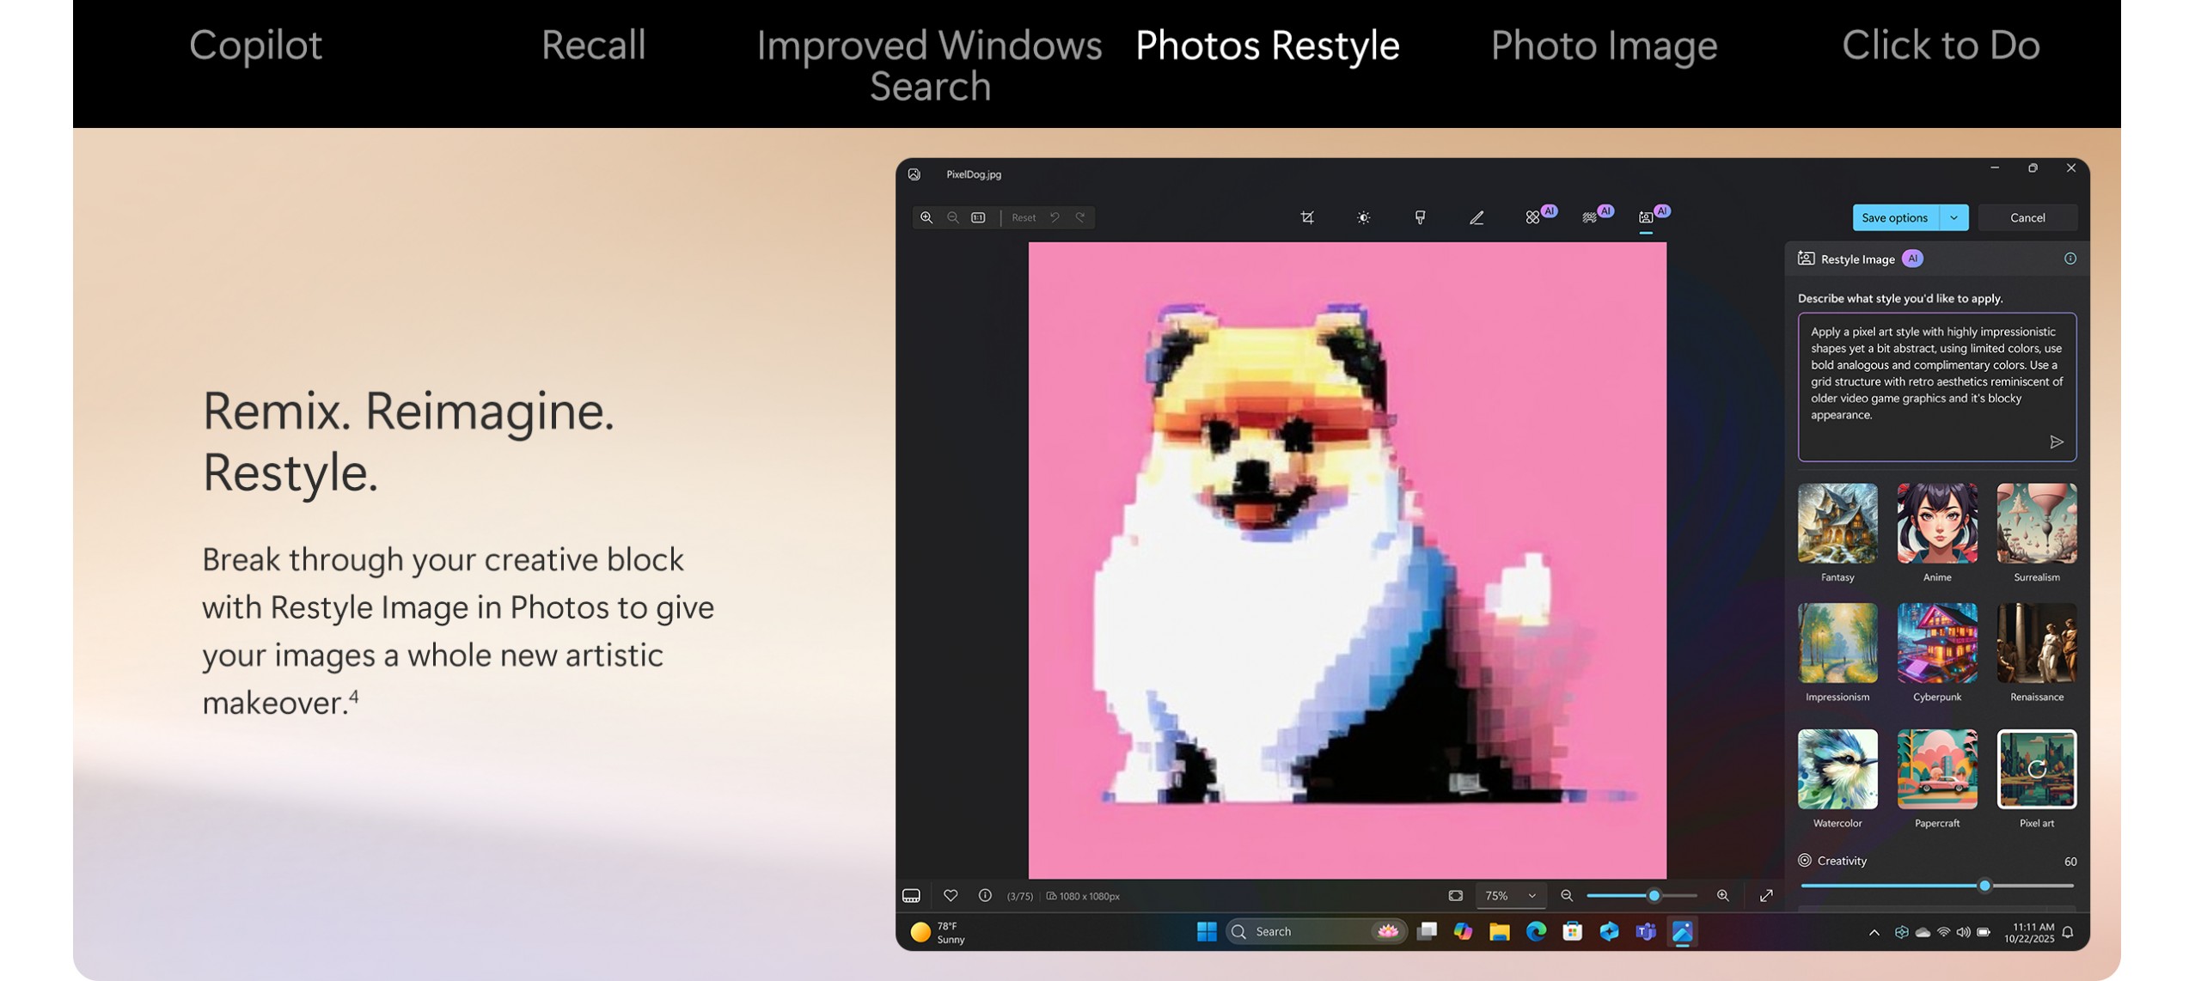
Task: Cancel the image editing
Action: point(2027,217)
